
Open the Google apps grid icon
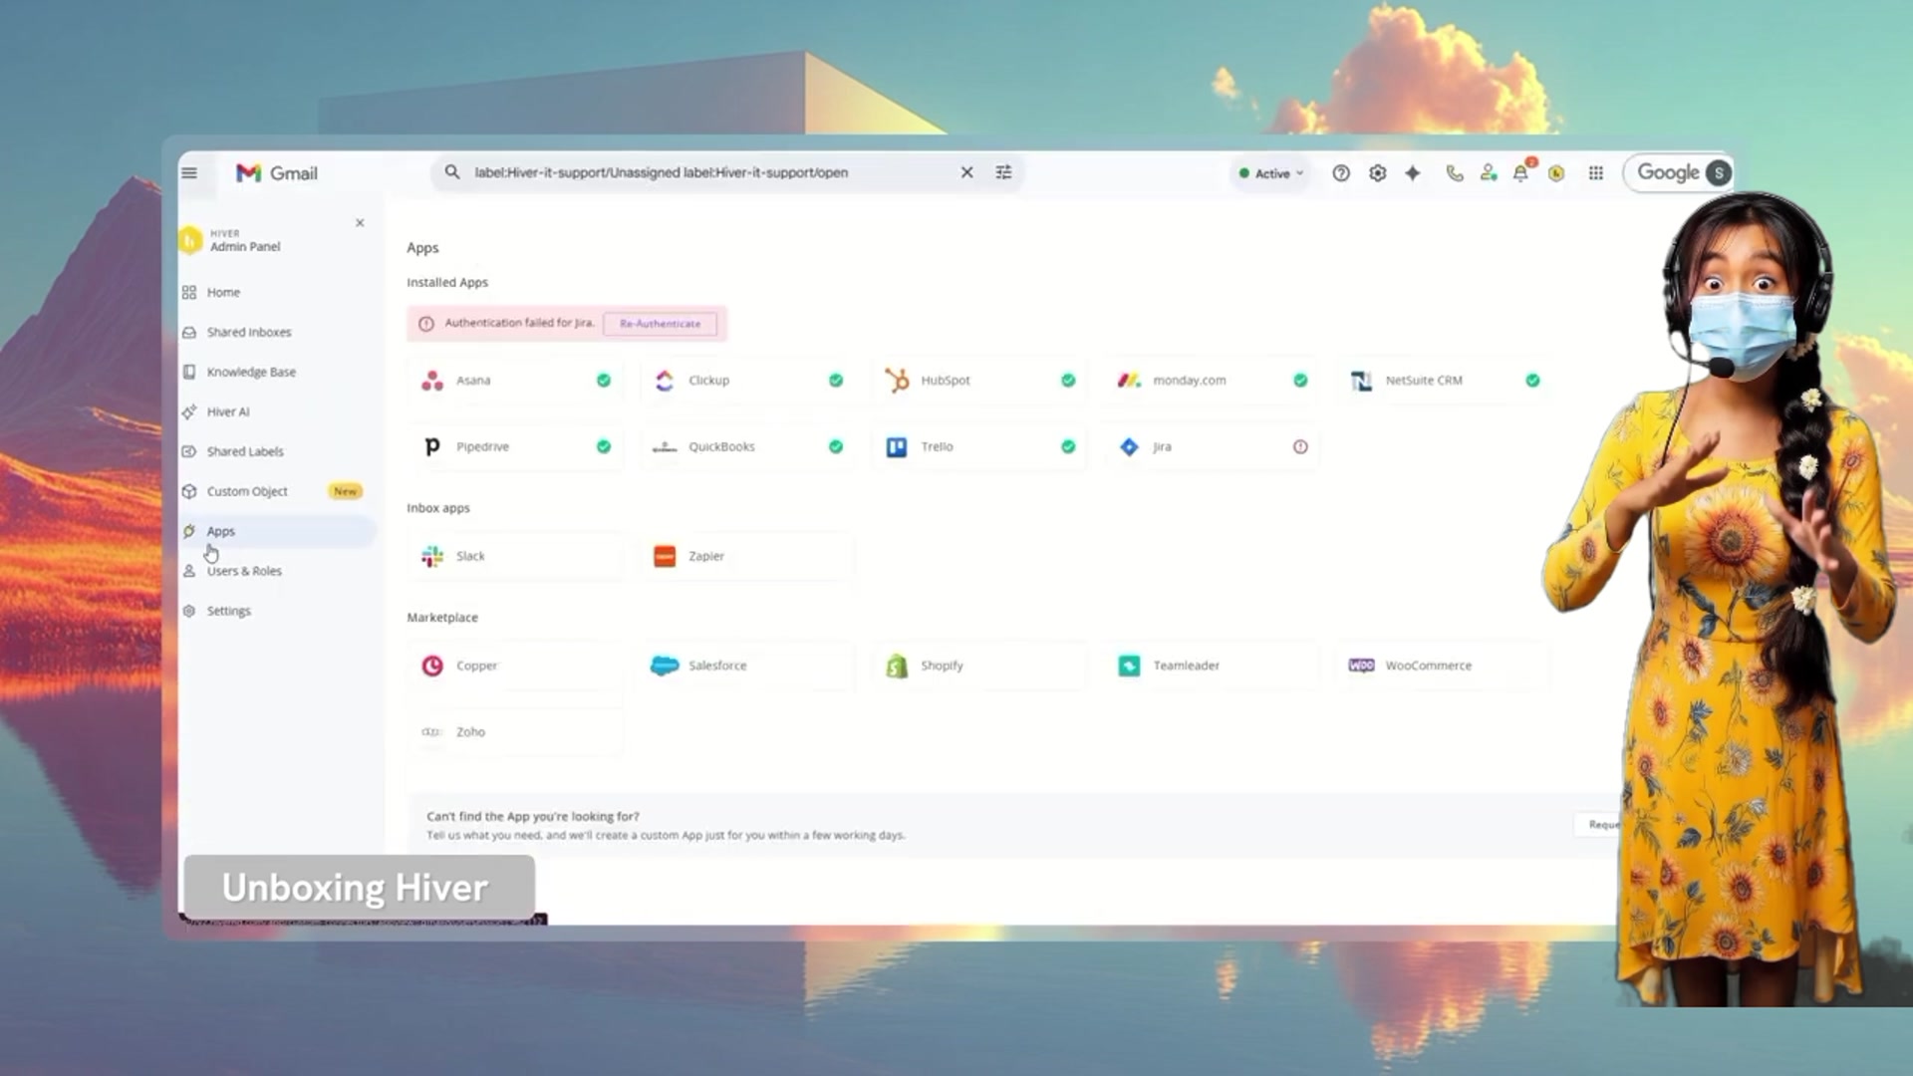click(x=1596, y=173)
